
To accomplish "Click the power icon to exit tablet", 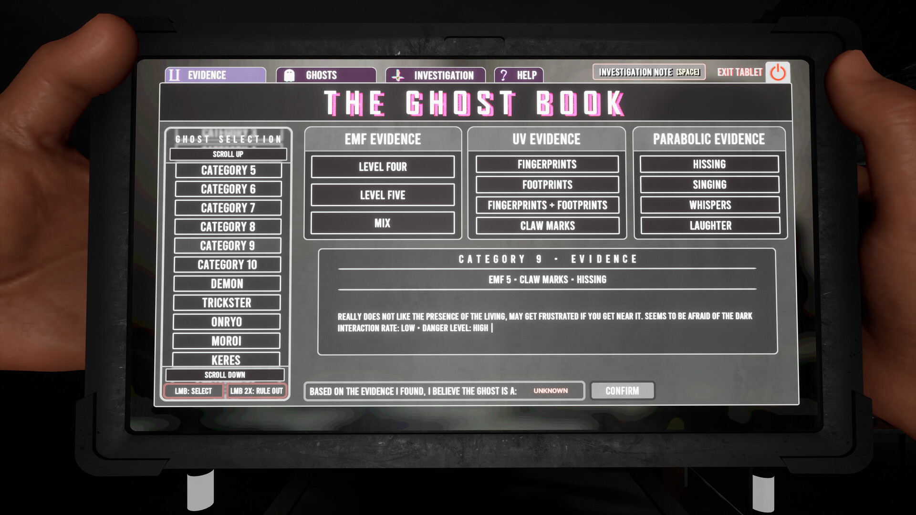I will click(778, 72).
